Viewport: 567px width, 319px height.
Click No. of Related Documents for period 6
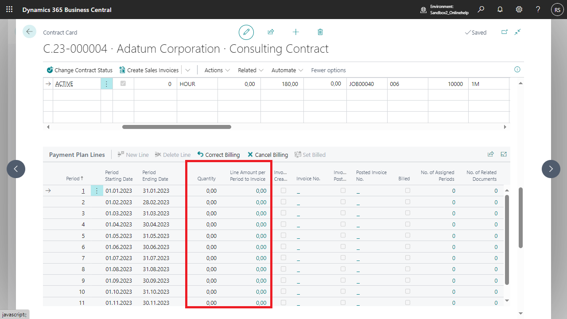pyautogui.click(x=496, y=247)
